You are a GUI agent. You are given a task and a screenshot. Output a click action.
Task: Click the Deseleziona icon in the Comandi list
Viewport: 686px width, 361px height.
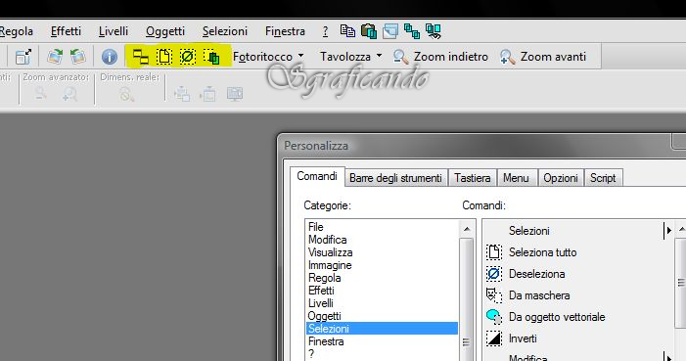tap(494, 274)
